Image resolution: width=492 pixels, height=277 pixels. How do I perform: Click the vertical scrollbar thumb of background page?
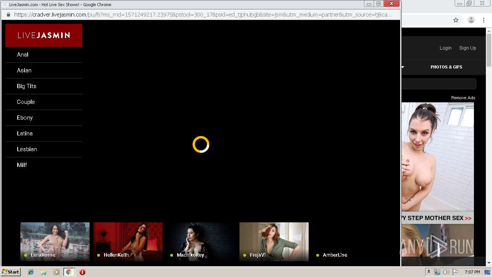(489, 51)
